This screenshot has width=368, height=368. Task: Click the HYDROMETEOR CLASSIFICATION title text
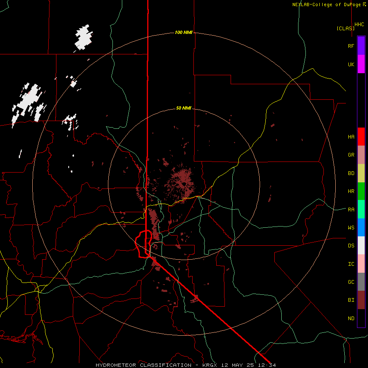(144, 365)
